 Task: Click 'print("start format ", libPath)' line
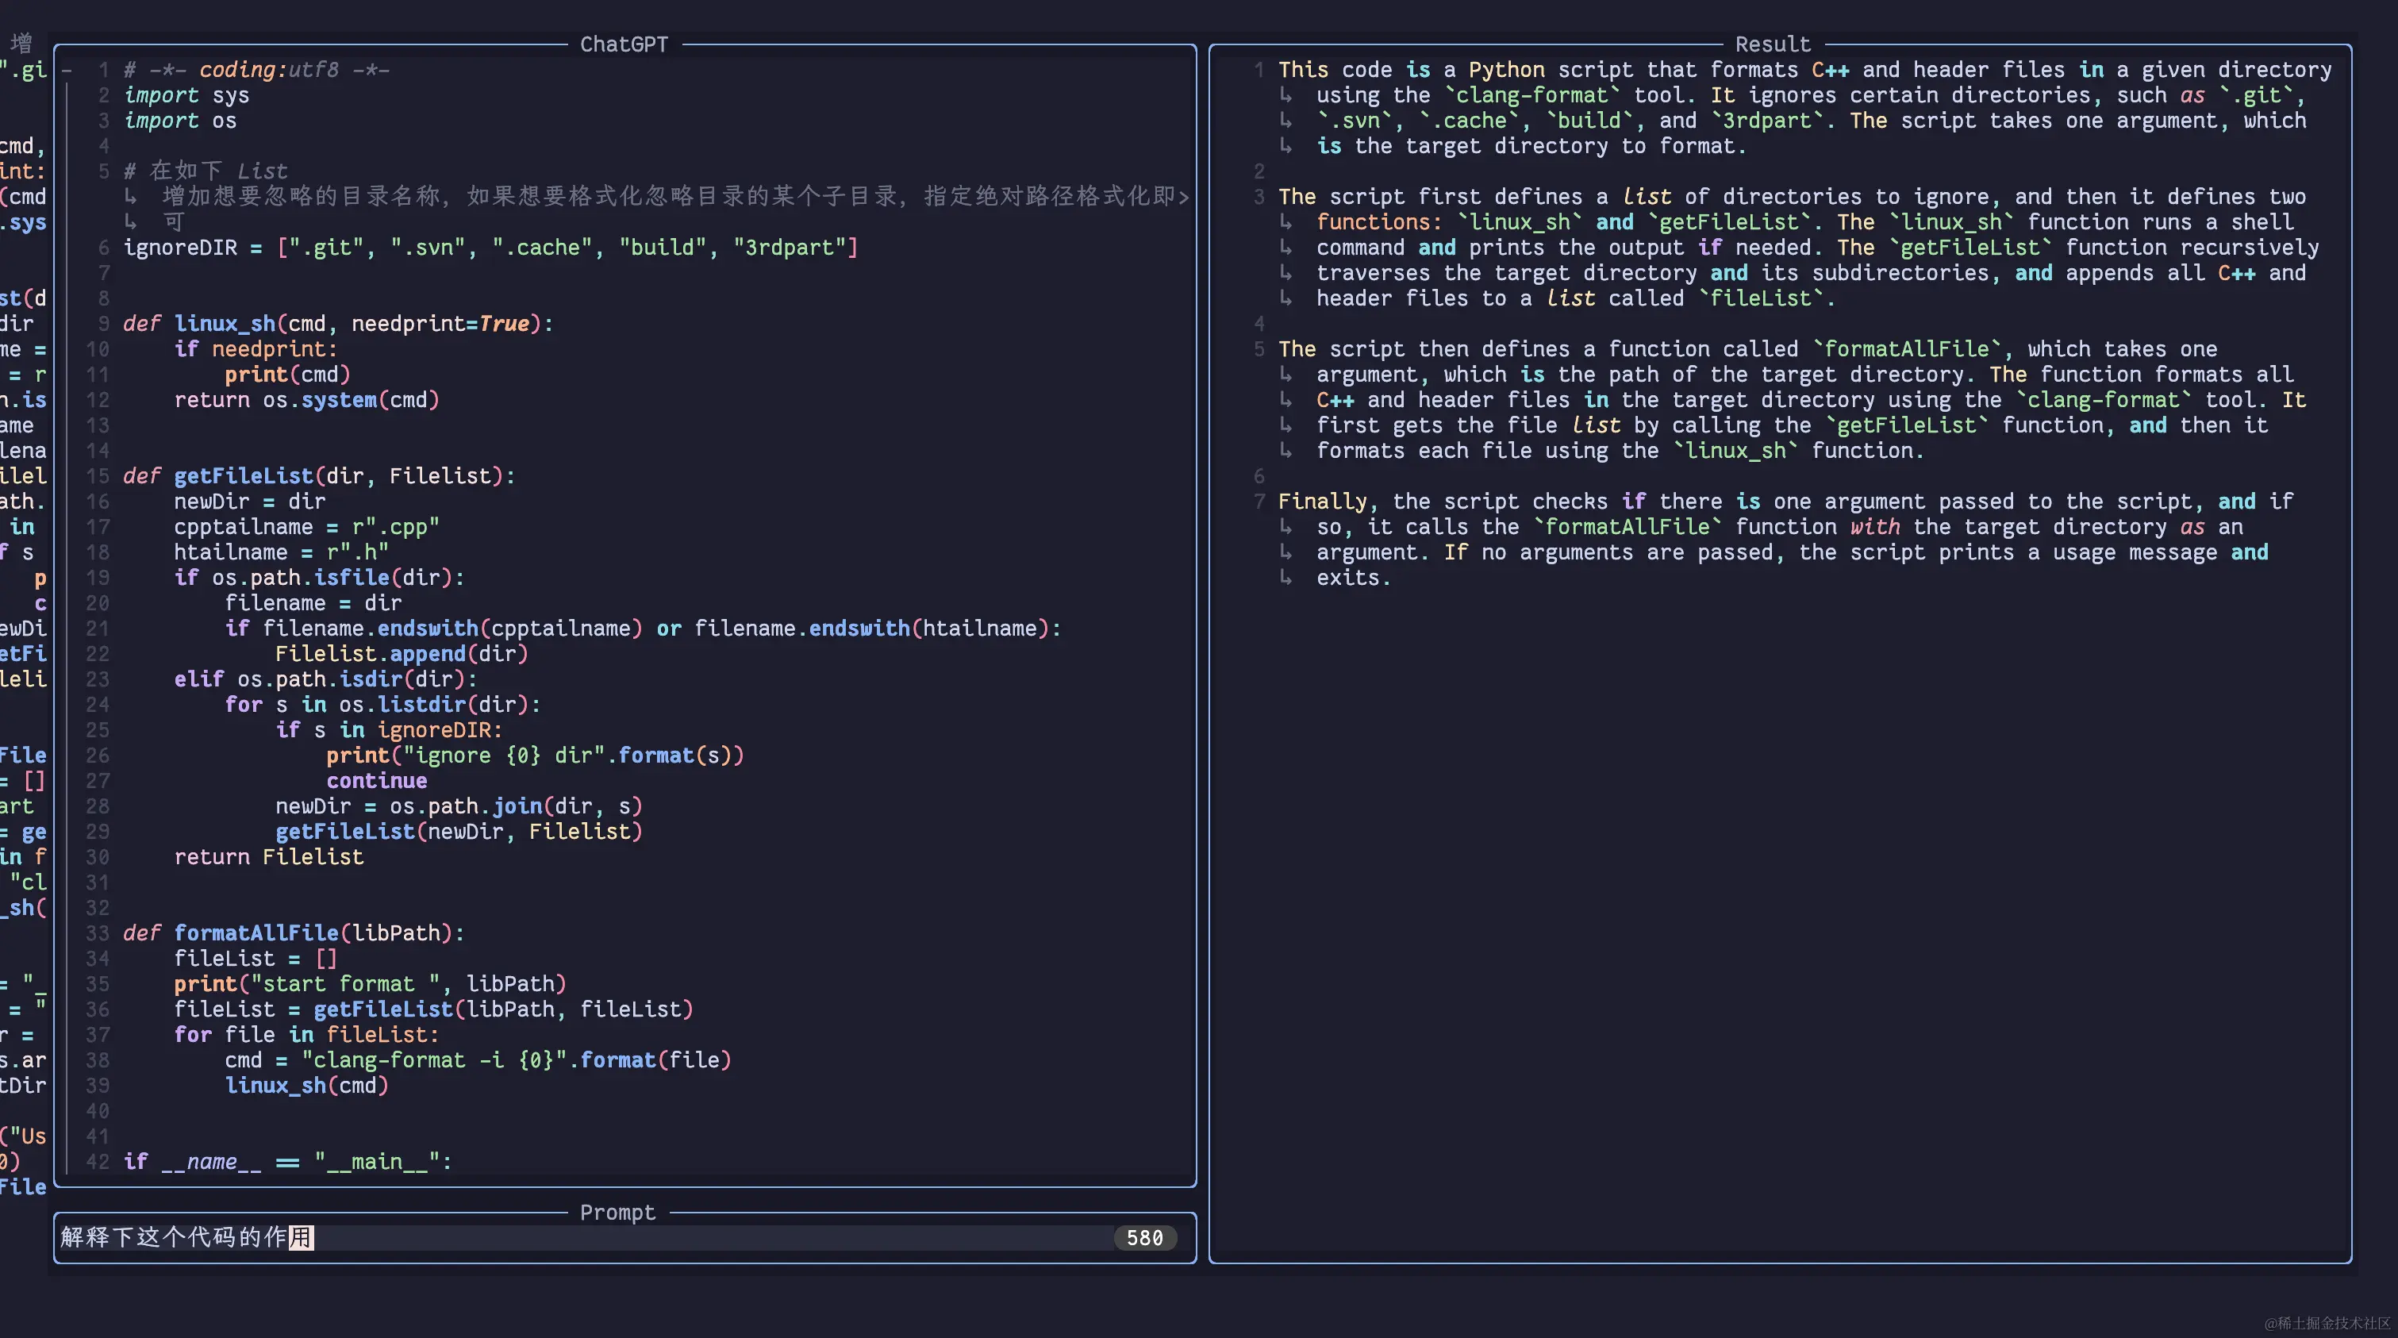point(371,983)
